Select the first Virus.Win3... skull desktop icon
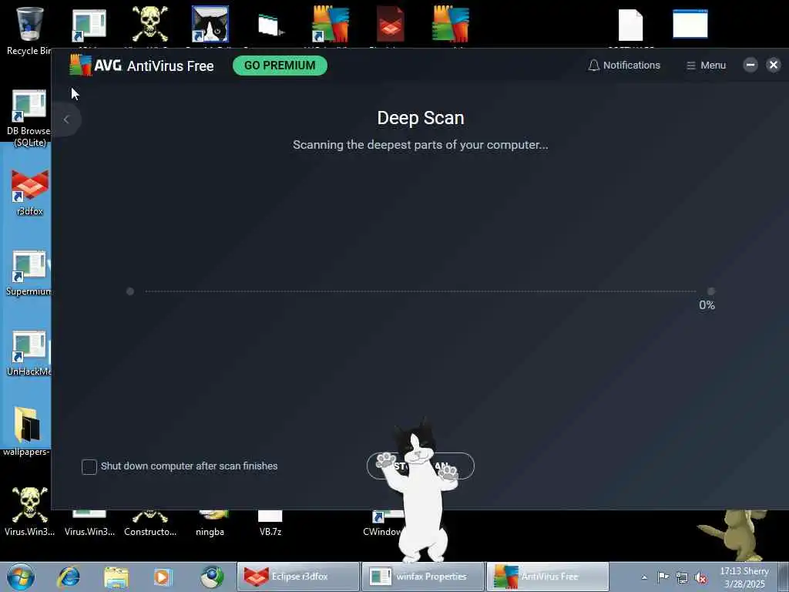The height and width of the screenshot is (592, 789). click(x=29, y=512)
